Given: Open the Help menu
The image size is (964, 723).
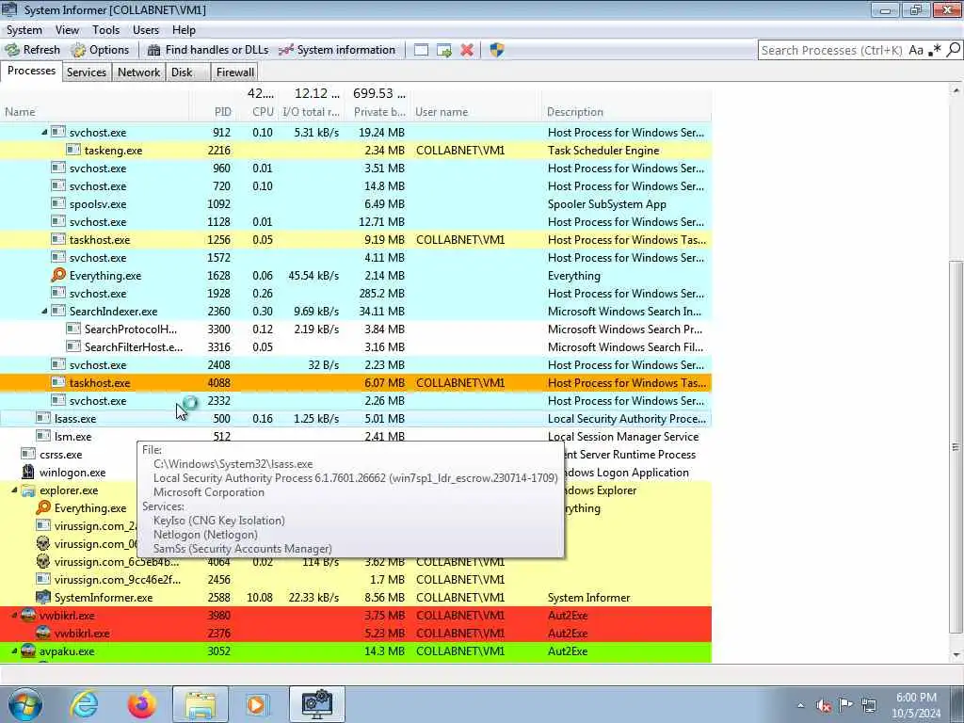Looking at the screenshot, I should [x=184, y=30].
